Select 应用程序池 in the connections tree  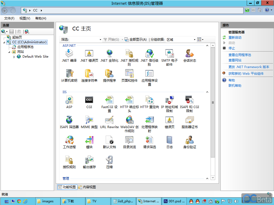point(25,47)
